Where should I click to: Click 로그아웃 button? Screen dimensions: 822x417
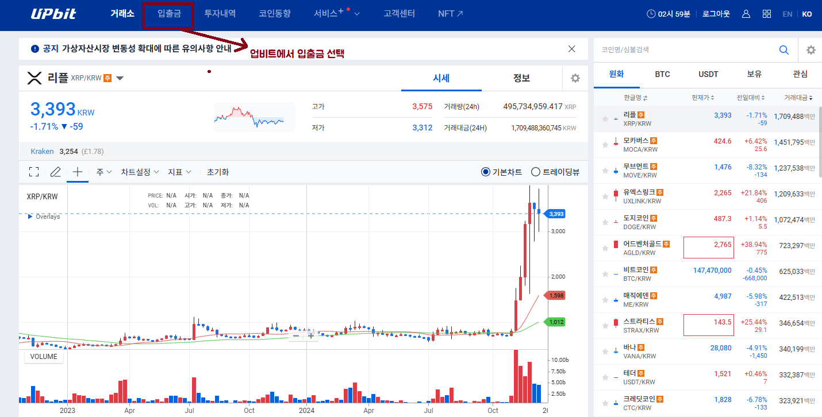(716, 14)
